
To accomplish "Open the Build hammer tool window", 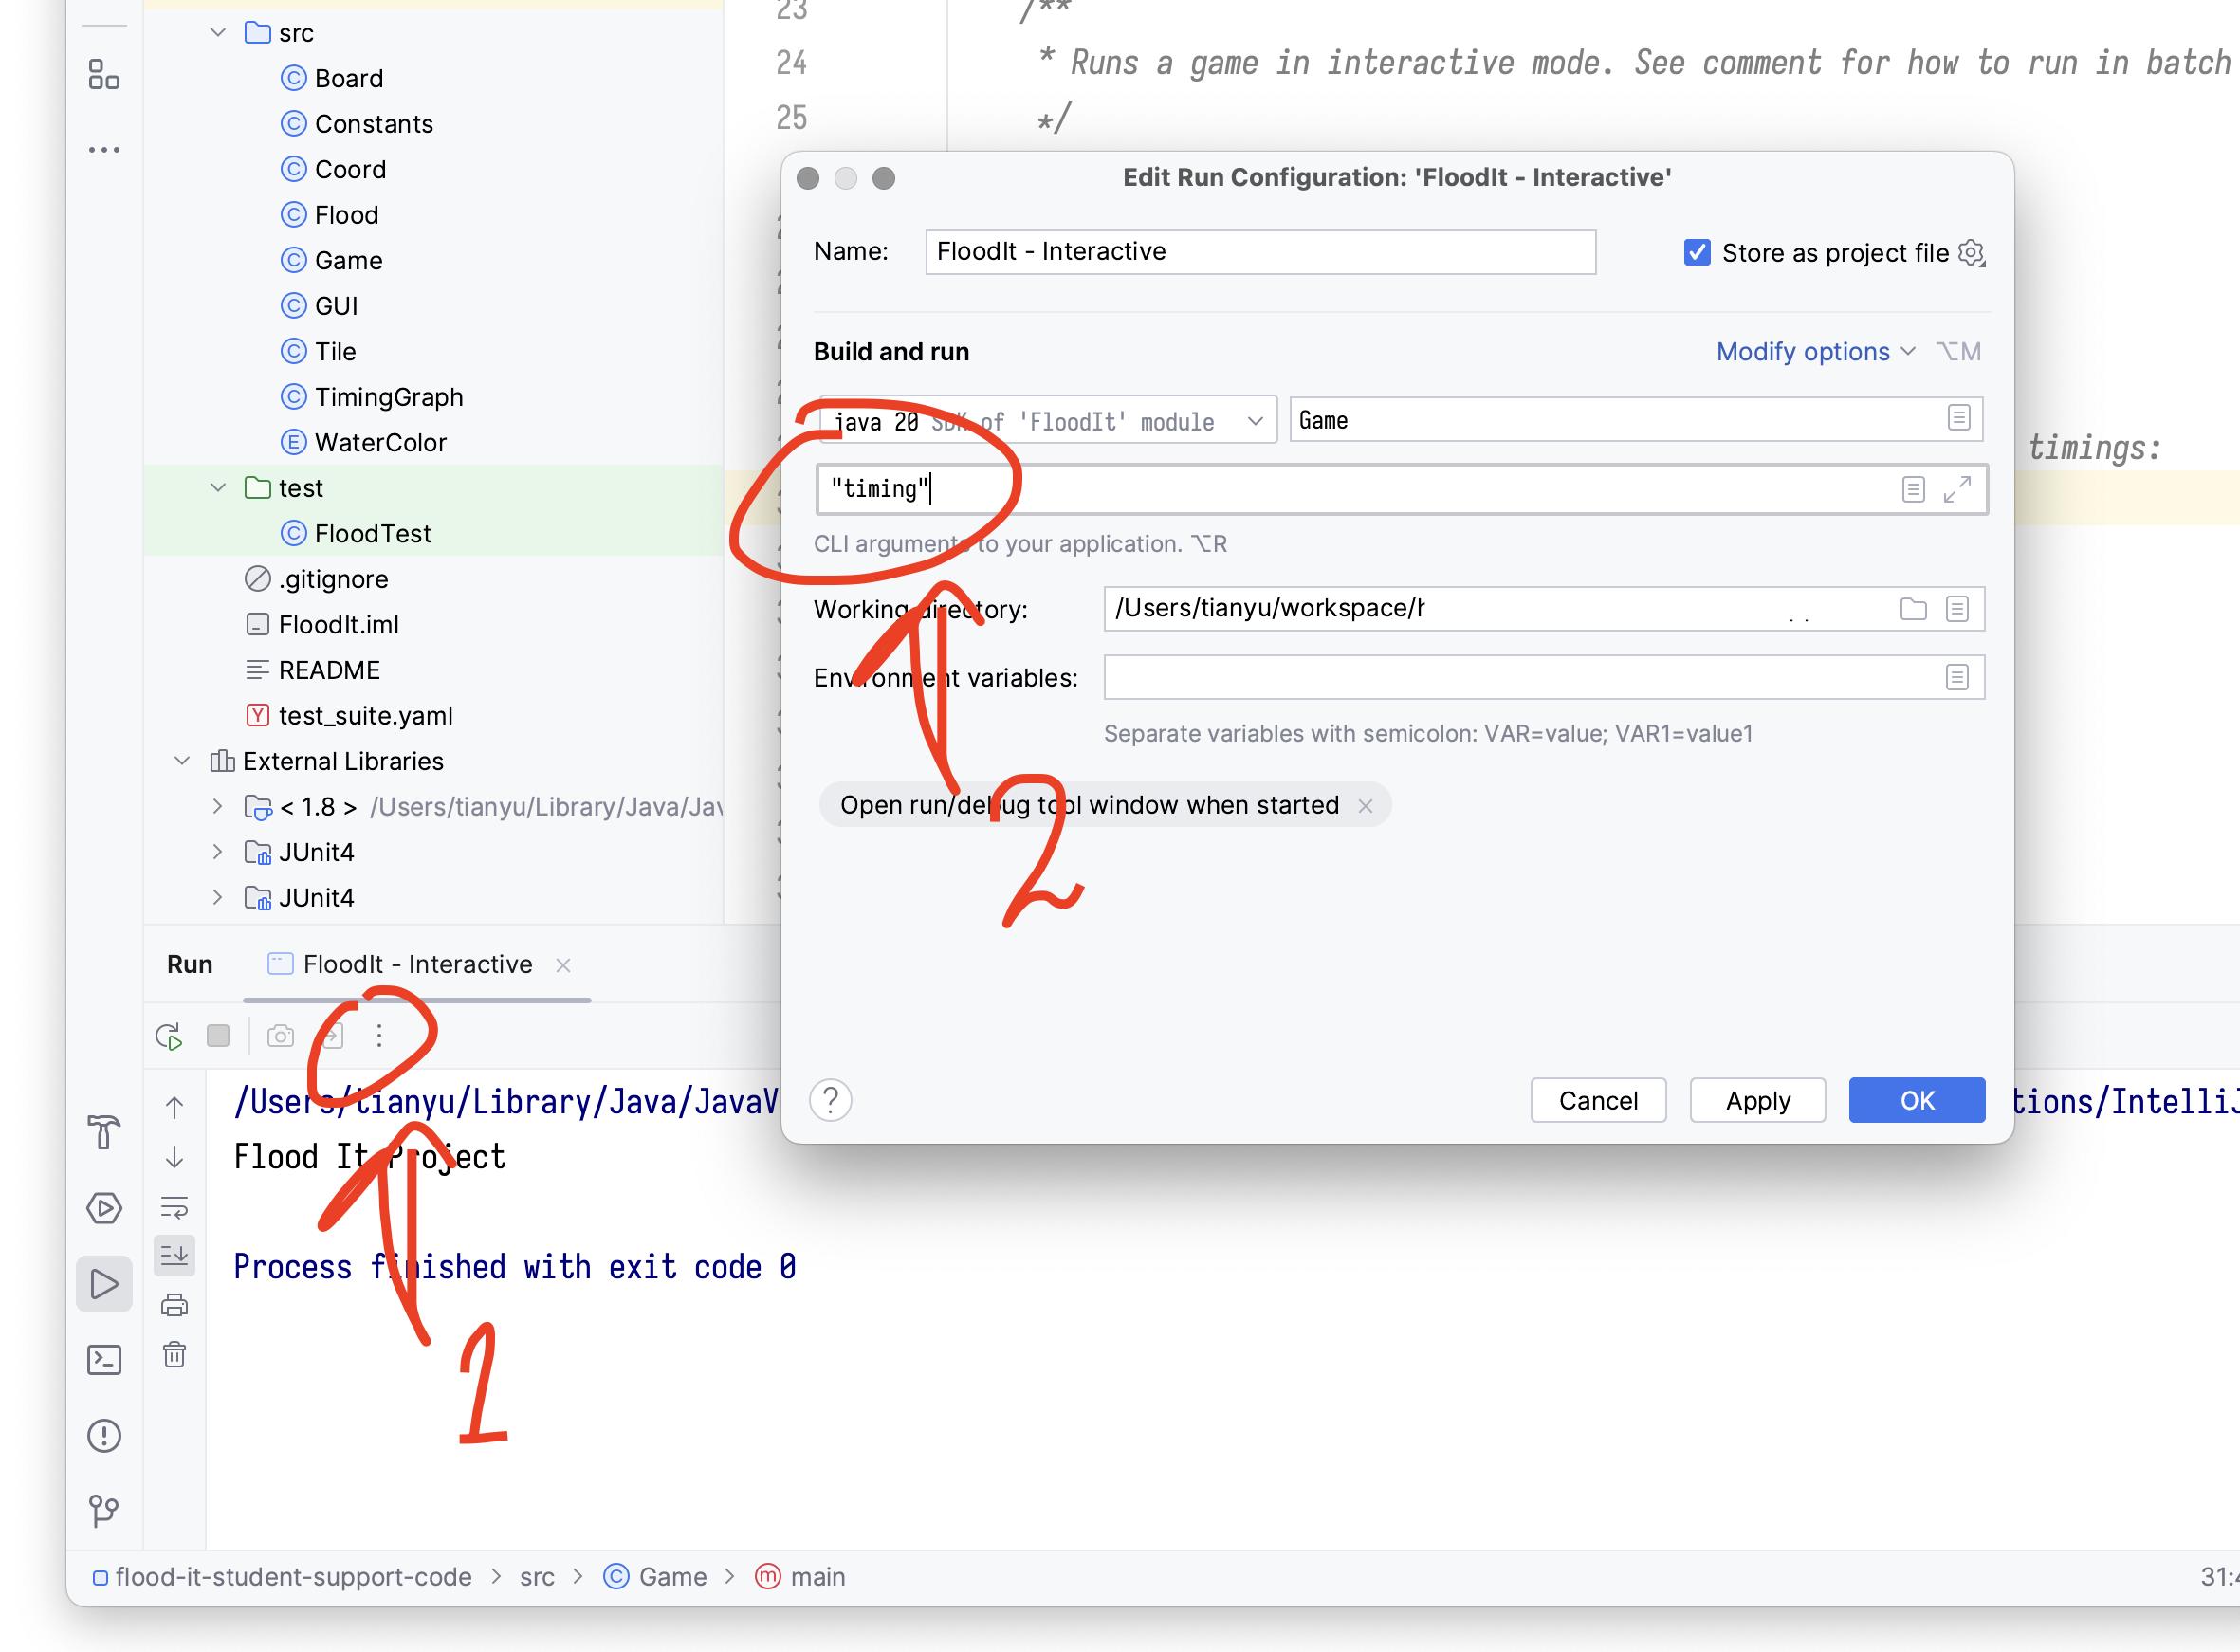I will pyautogui.click(x=104, y=1132).
